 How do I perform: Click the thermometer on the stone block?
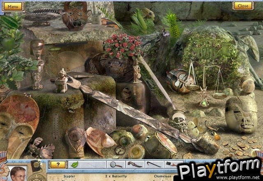[x=56, y=127]
